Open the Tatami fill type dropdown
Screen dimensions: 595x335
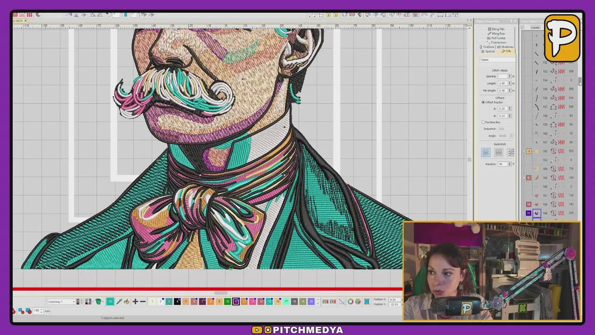click(497, 60)
